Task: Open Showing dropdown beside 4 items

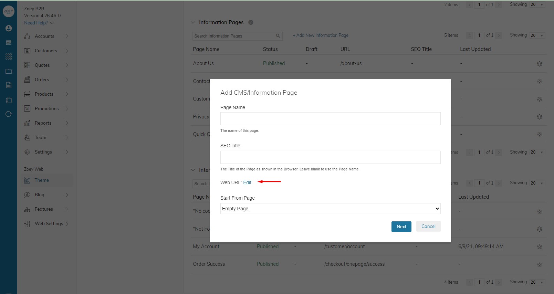Action: click(537, 282)
